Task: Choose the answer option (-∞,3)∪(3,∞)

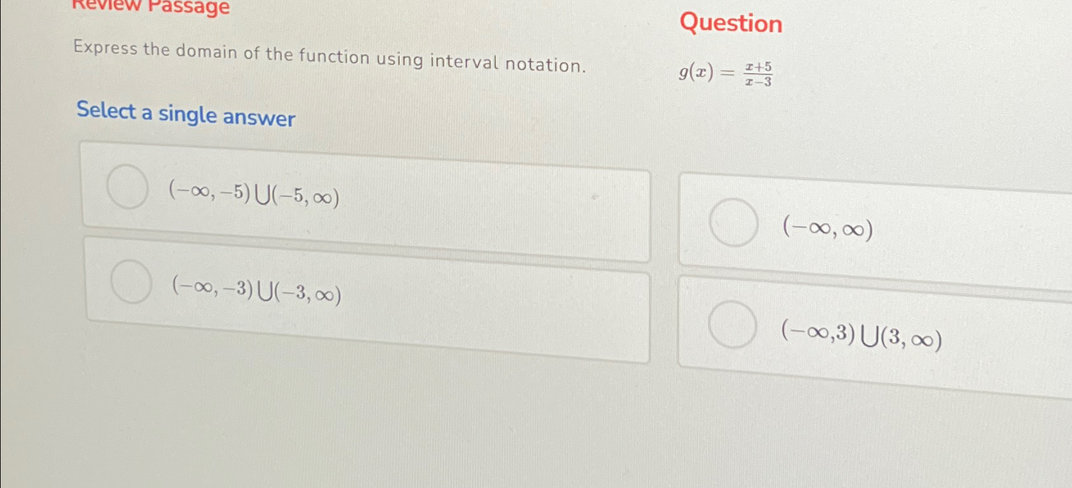Action: (860, 337)
